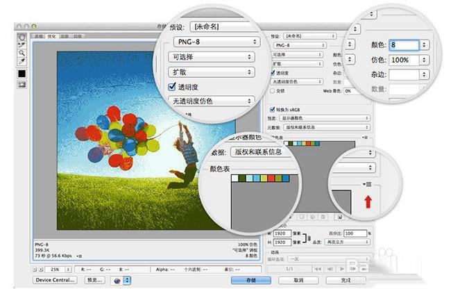Toggle slices visibility icon
Image resolution: width=451 pixels, height=289 pixels.
click(x=22, y=85)
